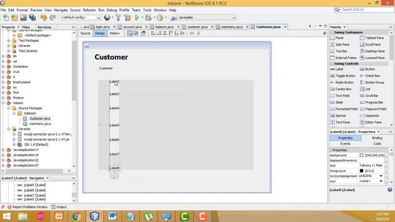Pick the Password Field component in the Palette
This screenshot has width=395, height=222.
pyautogui.click(x=373, y=109)
